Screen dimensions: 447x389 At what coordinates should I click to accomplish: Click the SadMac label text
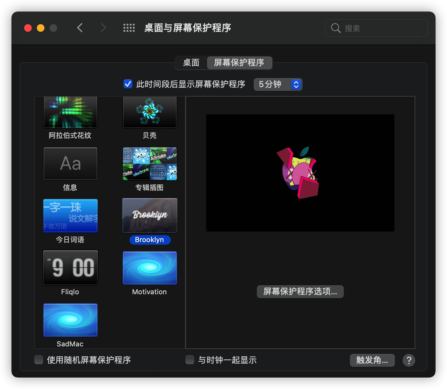pos(70,344)
